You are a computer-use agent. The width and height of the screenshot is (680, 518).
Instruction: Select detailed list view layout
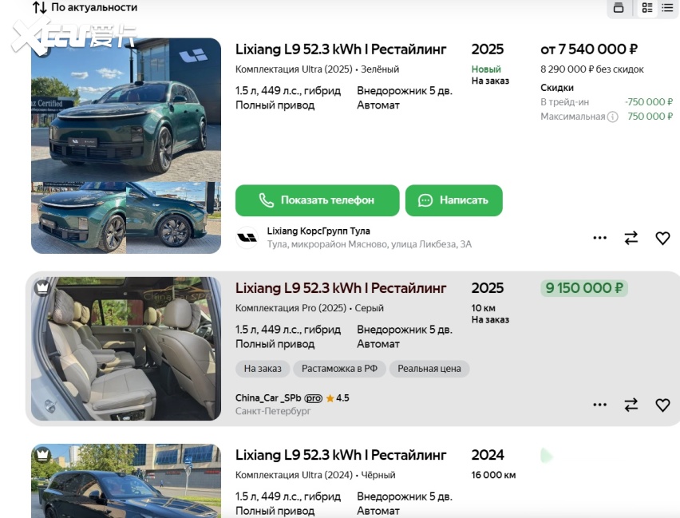647,8
